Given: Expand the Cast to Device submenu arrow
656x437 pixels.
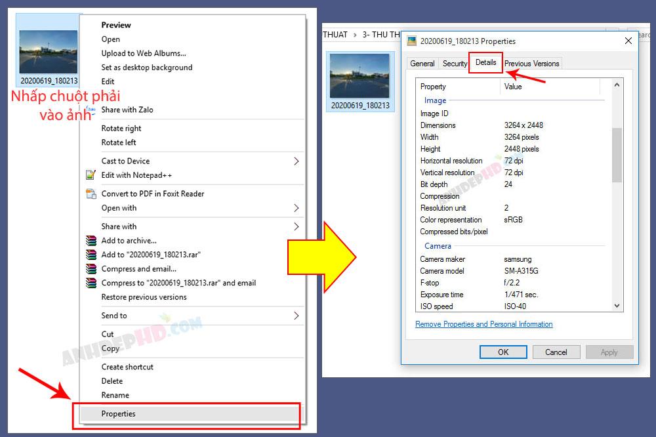Looking at the screenshot, I should tap(297, 161).
